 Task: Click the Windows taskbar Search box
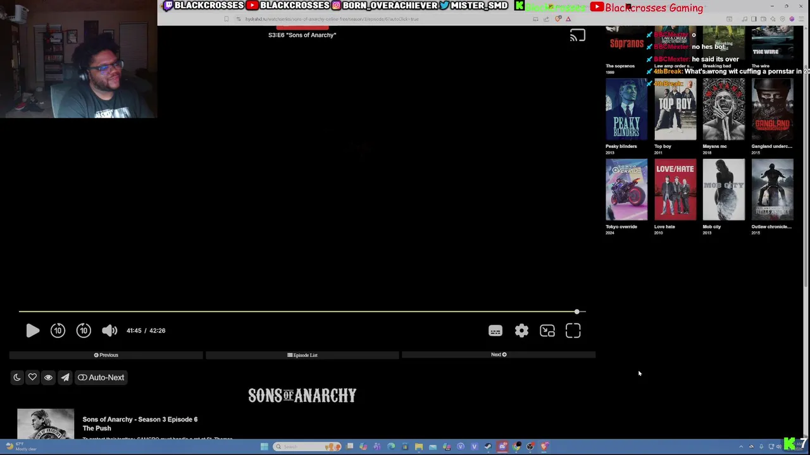click(307, 447)
